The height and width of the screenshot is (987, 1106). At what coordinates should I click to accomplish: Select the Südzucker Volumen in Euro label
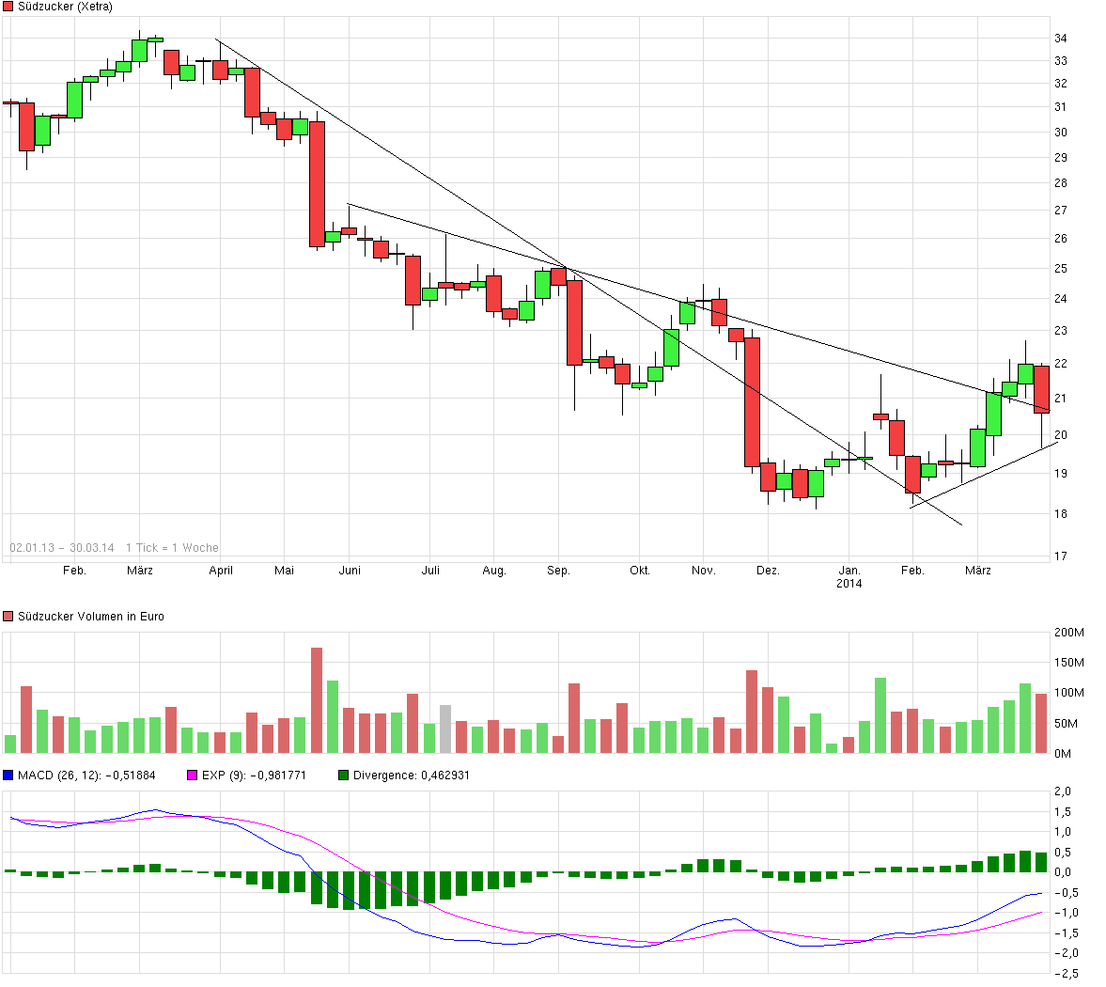point(91,617)
